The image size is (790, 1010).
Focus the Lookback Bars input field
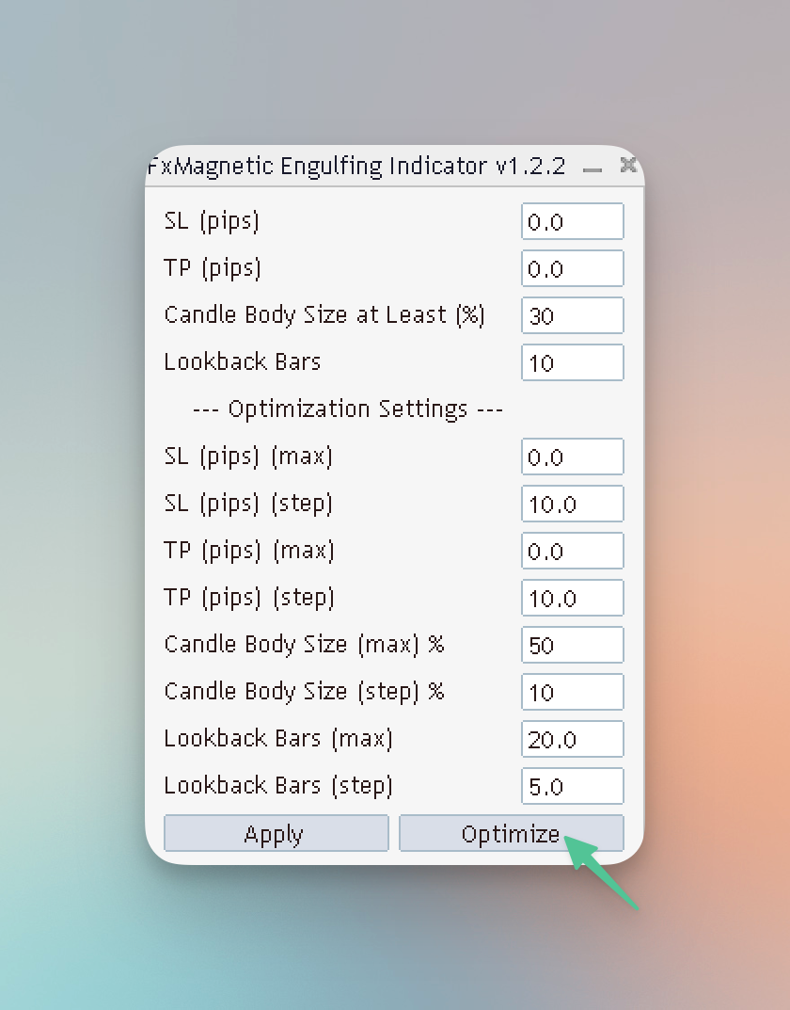coord(572,363)
